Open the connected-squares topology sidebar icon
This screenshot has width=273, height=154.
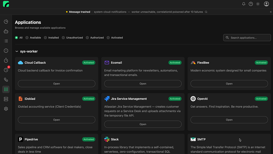tap(6, 80)
